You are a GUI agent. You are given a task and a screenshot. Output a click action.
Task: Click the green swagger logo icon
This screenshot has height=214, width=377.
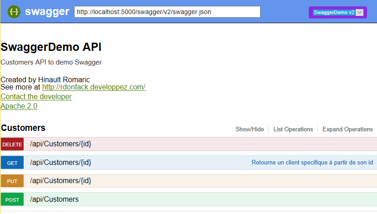point(14,12)
